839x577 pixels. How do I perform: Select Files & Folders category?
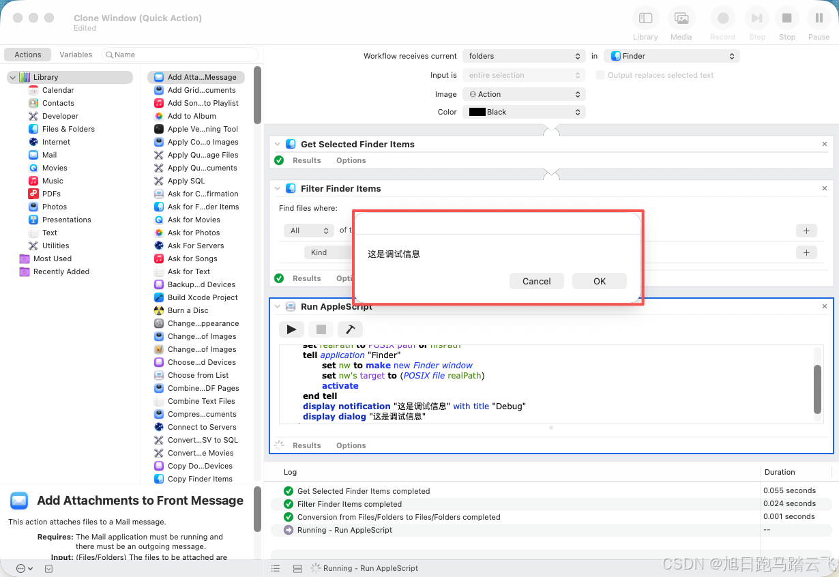click(x=68, y=129)
